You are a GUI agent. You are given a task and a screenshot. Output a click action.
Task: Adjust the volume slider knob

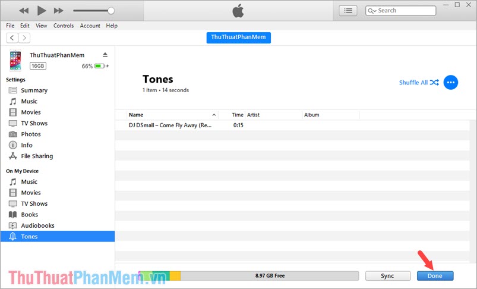click(x=111, y=11)
